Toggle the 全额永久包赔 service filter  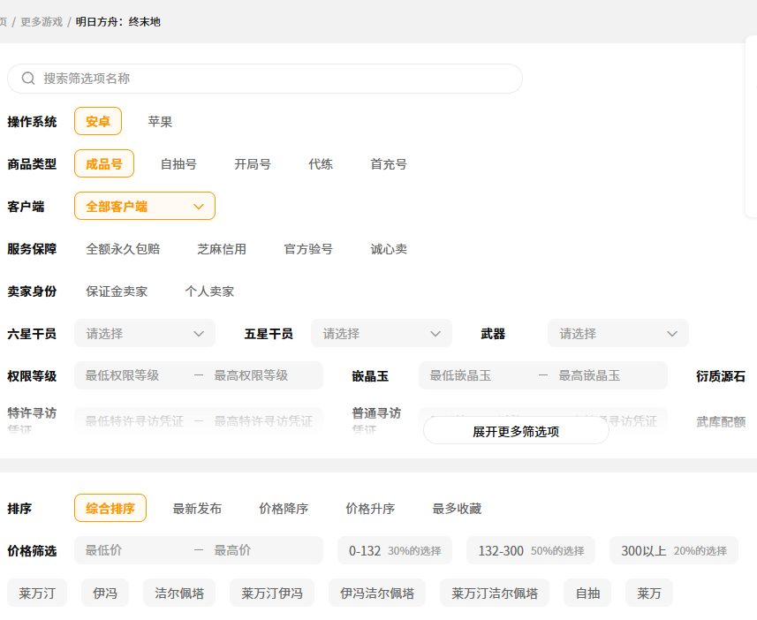pos(123,249)
